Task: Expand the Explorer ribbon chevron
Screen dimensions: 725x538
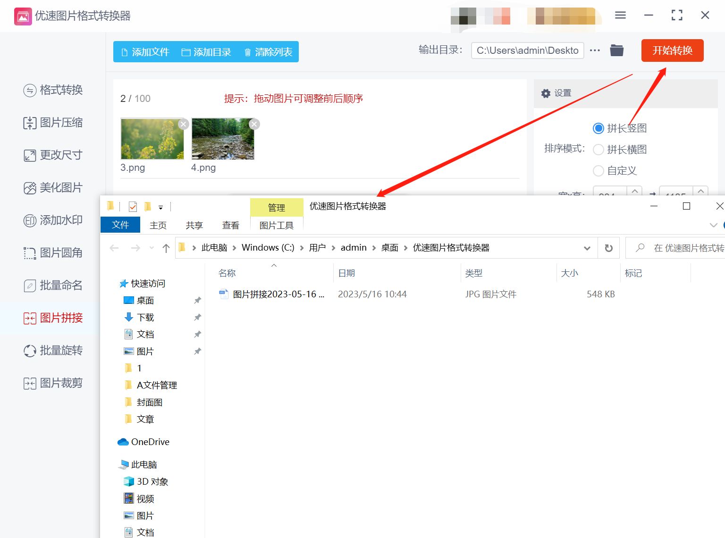Action: tap(713, 225)
